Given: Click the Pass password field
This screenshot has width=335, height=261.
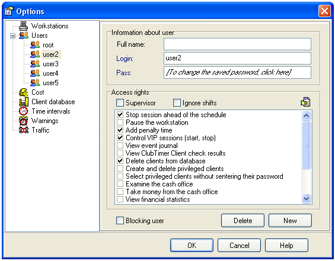Looking at the screenshot, I should point(237,72).
